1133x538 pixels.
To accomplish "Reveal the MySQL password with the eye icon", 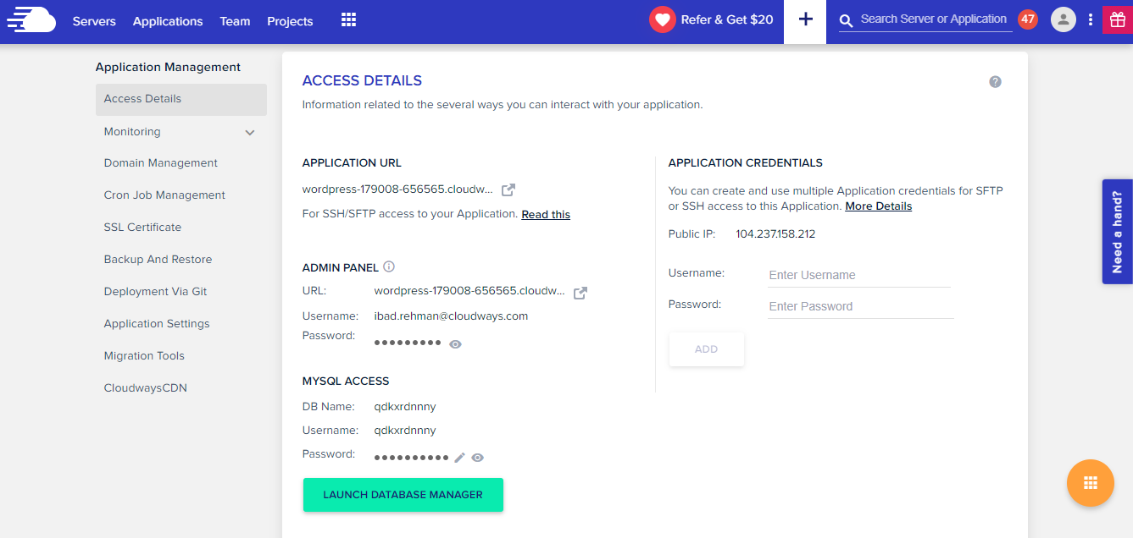I will [x=478, y=458].
